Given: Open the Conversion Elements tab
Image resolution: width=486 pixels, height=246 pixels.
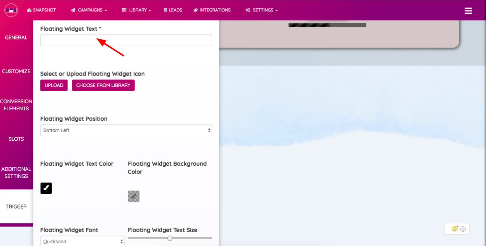Looking at the screenshot, I should [16, 105].
